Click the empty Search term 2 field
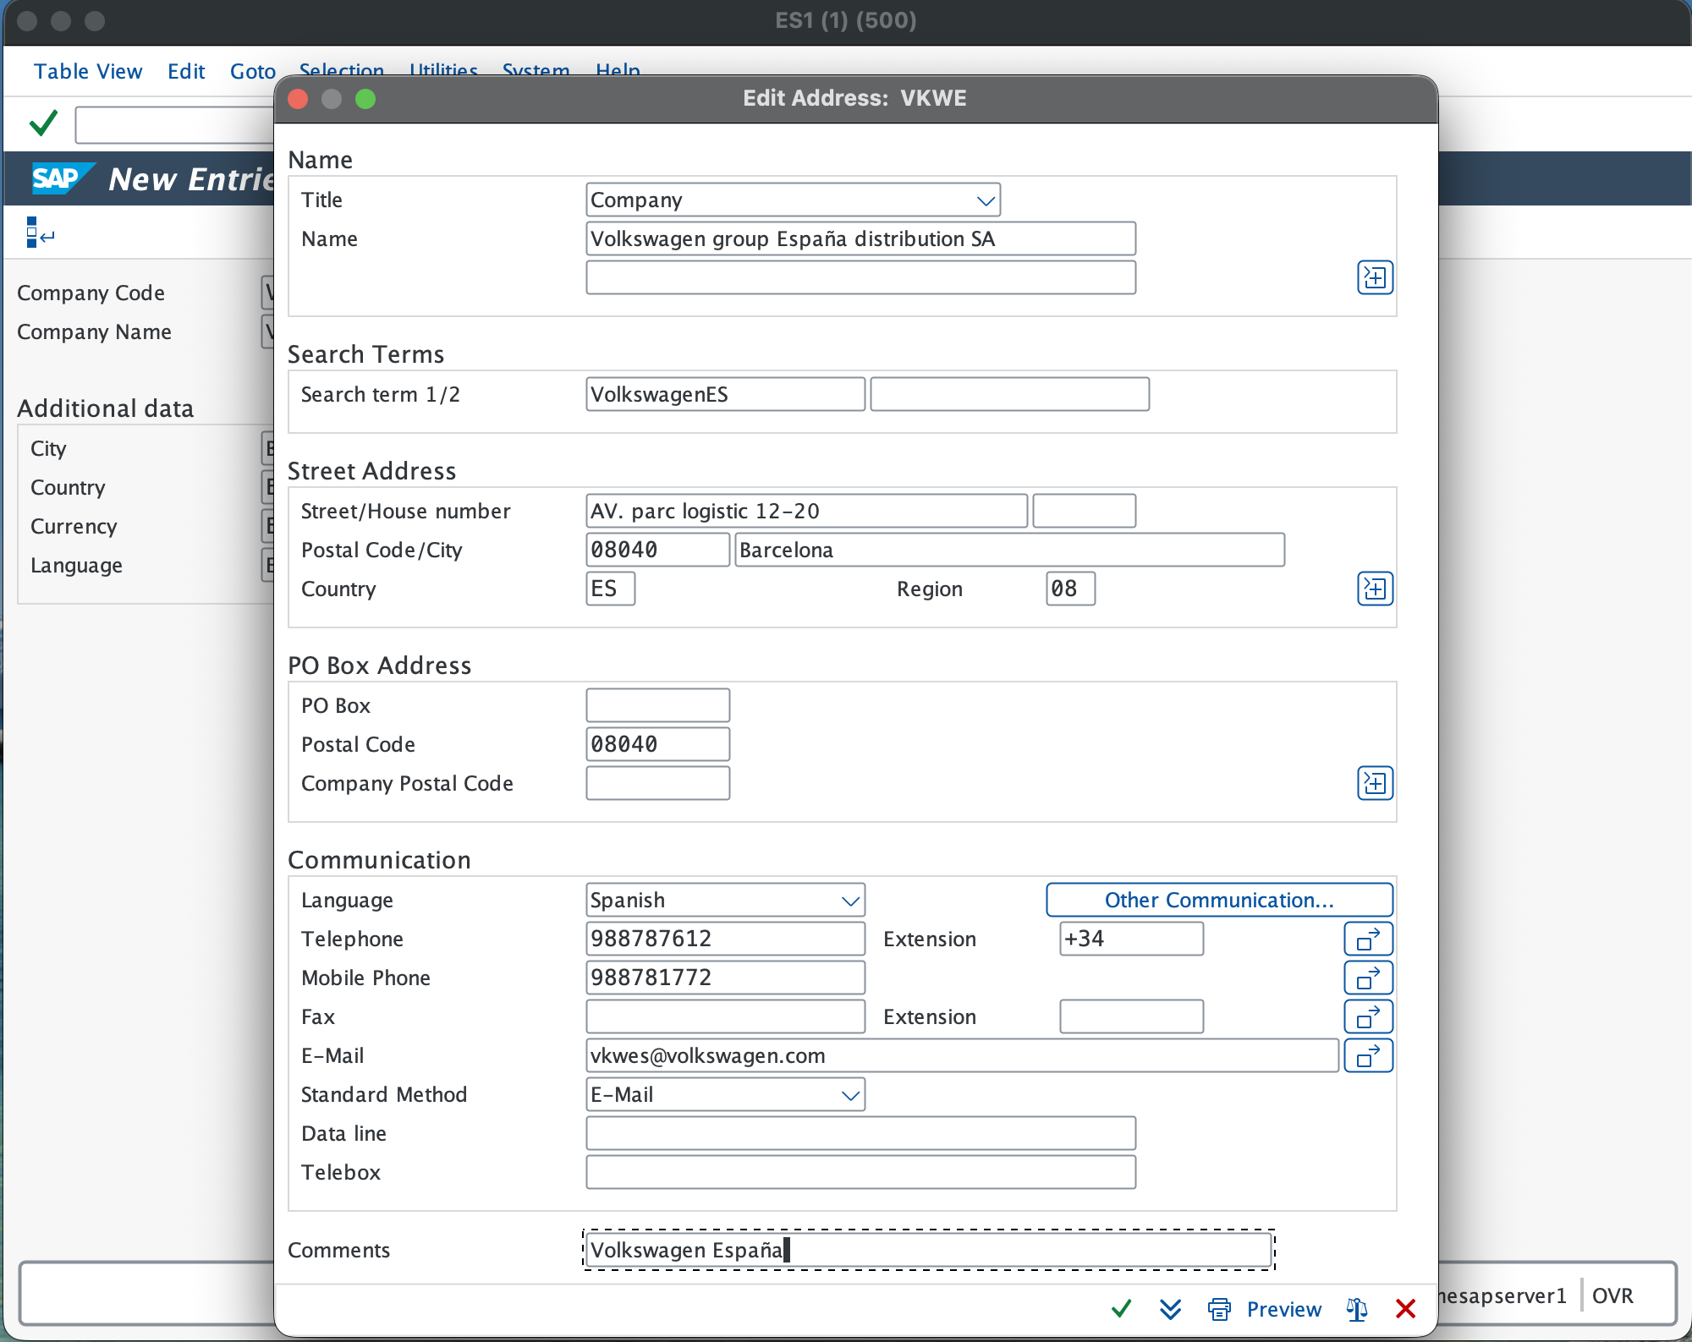The image size is (1692, 1342). 1009,394
